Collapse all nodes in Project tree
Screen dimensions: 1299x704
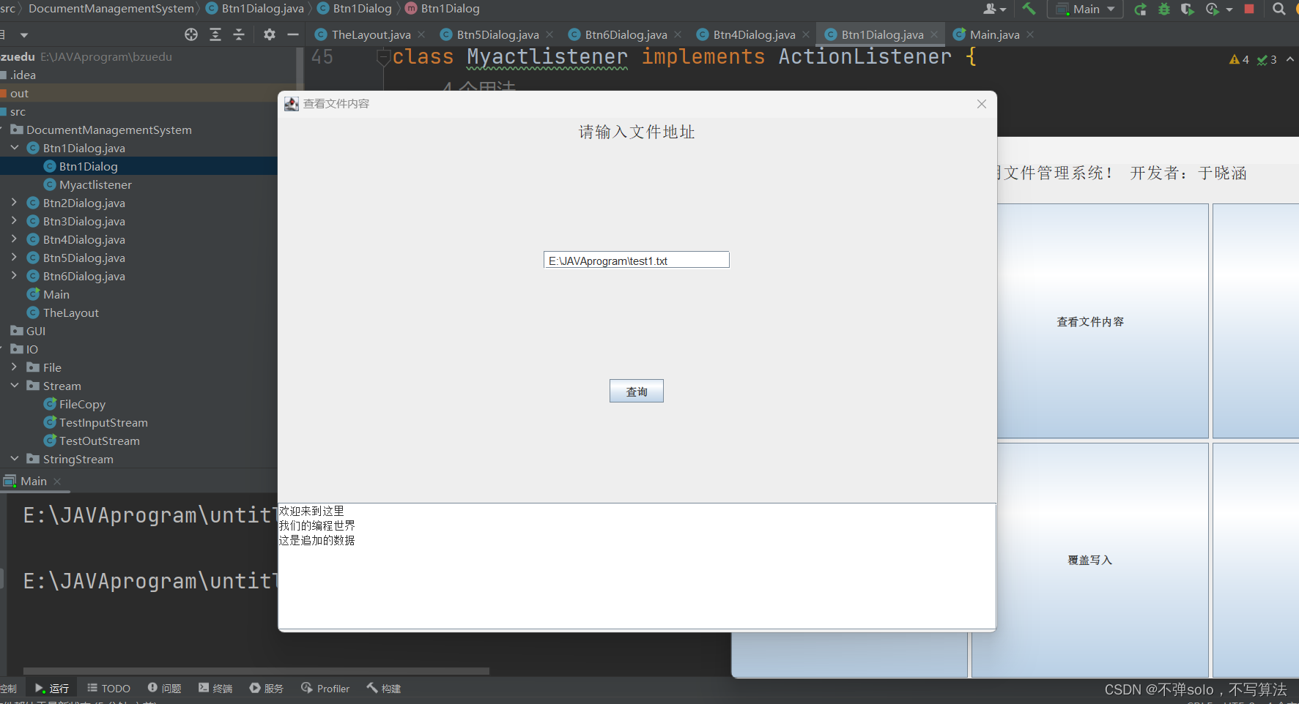[238, 34]
